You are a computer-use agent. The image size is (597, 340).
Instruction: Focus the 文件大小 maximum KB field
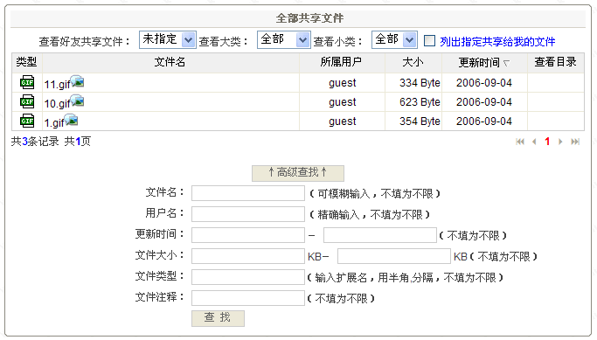pos(393,256)
